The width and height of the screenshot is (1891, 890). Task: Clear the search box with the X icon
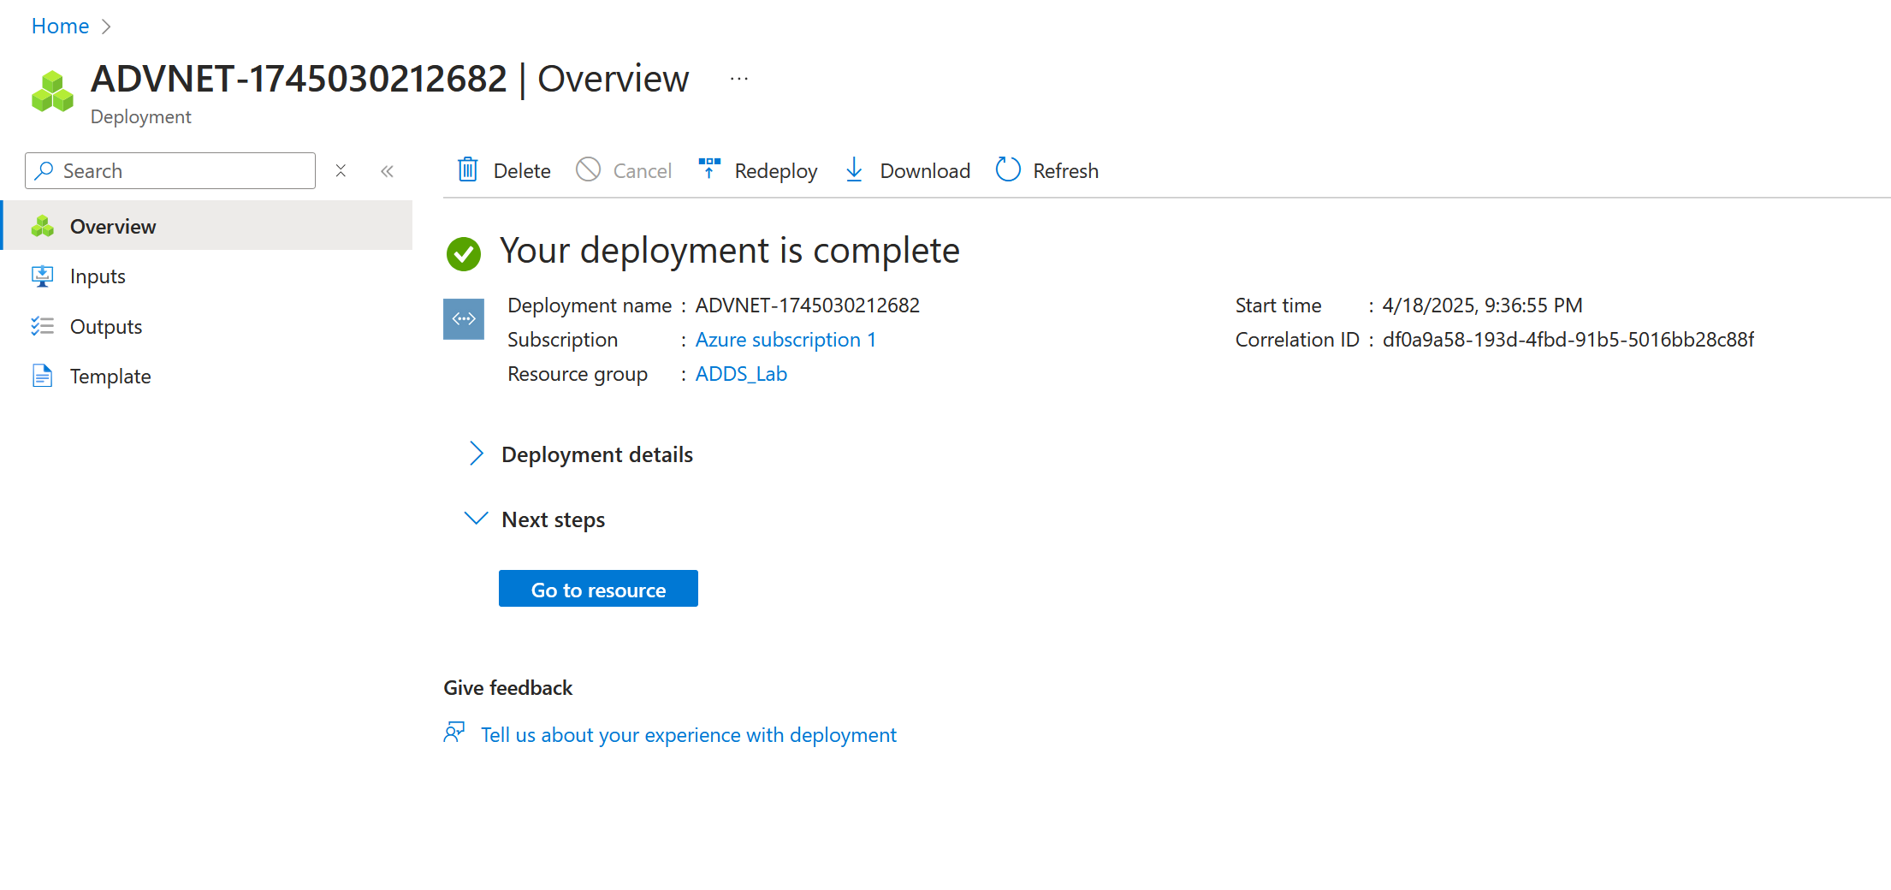coord(341,170)
